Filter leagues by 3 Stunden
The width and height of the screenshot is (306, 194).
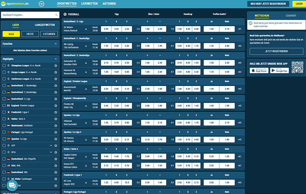49,34
